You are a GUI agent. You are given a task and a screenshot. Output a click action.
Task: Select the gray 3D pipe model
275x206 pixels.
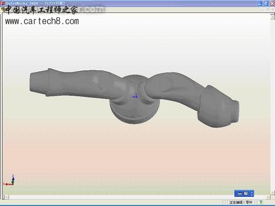coord(134,97)
